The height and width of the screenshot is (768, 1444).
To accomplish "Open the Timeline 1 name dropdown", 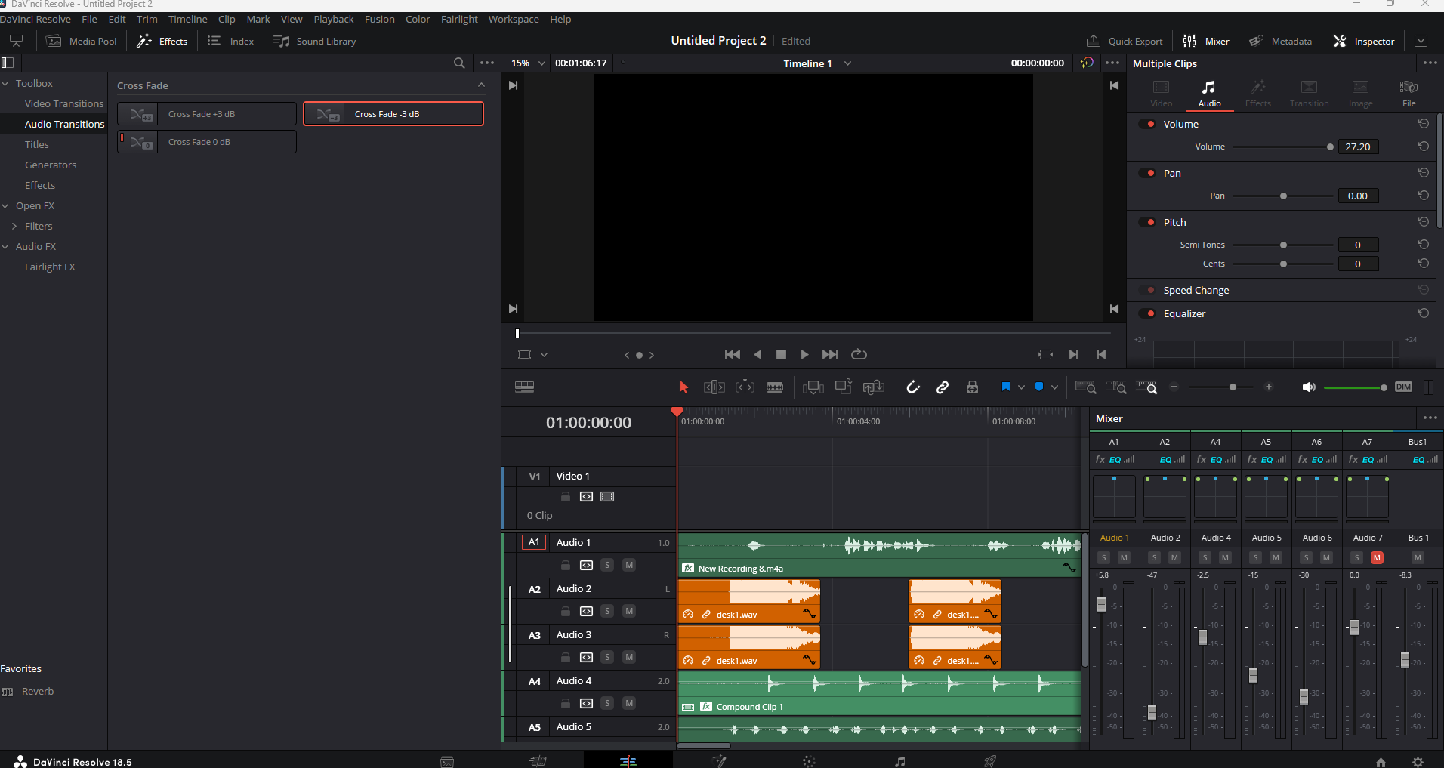I will point(847,63).
